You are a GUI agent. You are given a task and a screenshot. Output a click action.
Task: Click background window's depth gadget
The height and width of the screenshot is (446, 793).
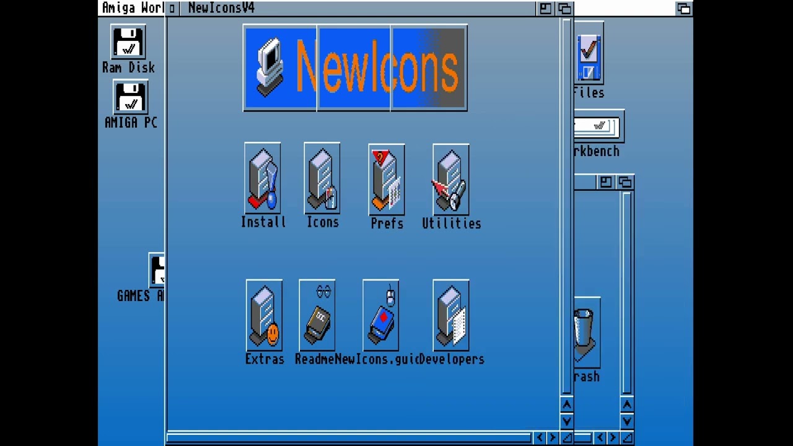click(624, 182)
